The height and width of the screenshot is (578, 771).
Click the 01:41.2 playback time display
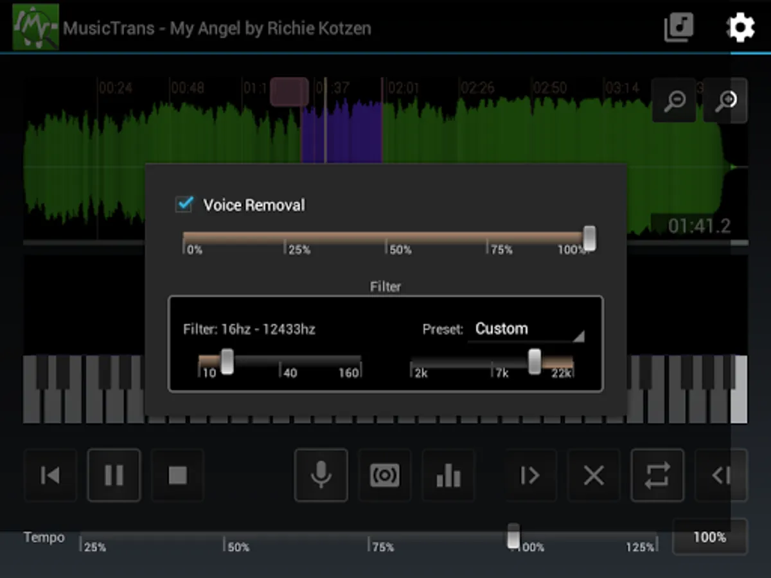[699, 226]
